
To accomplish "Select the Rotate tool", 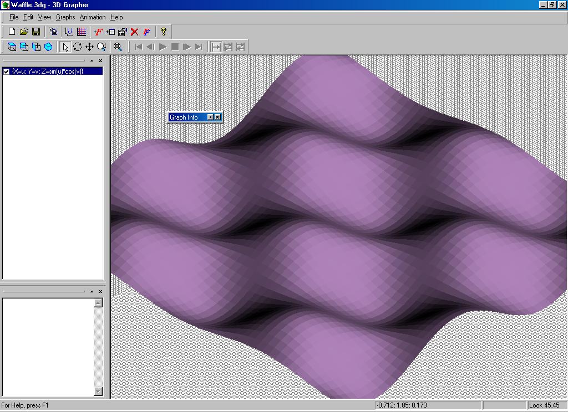I will (x=77, y=47).
